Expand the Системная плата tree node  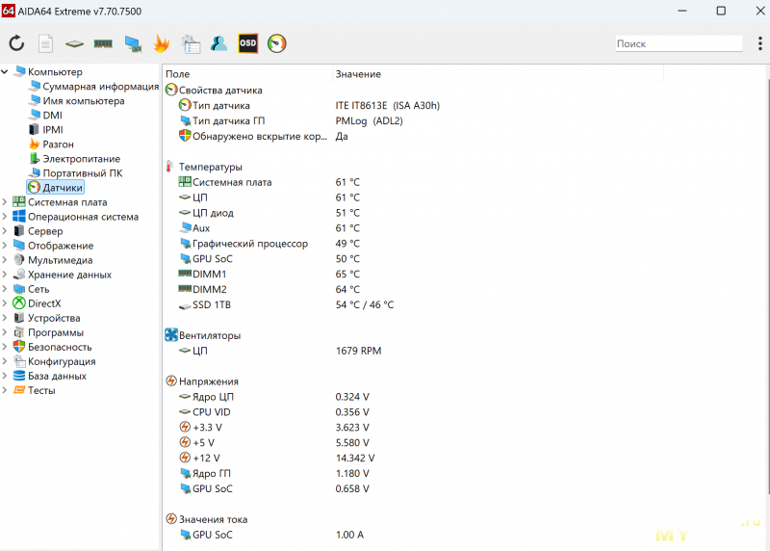tap(5, 202)
